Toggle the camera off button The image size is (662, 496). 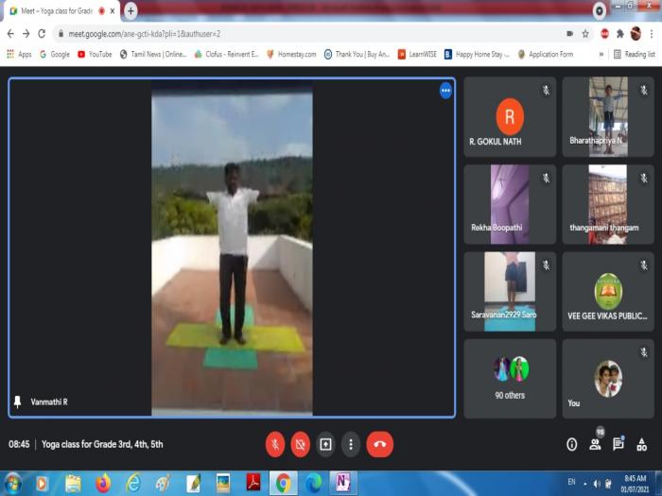300,444
